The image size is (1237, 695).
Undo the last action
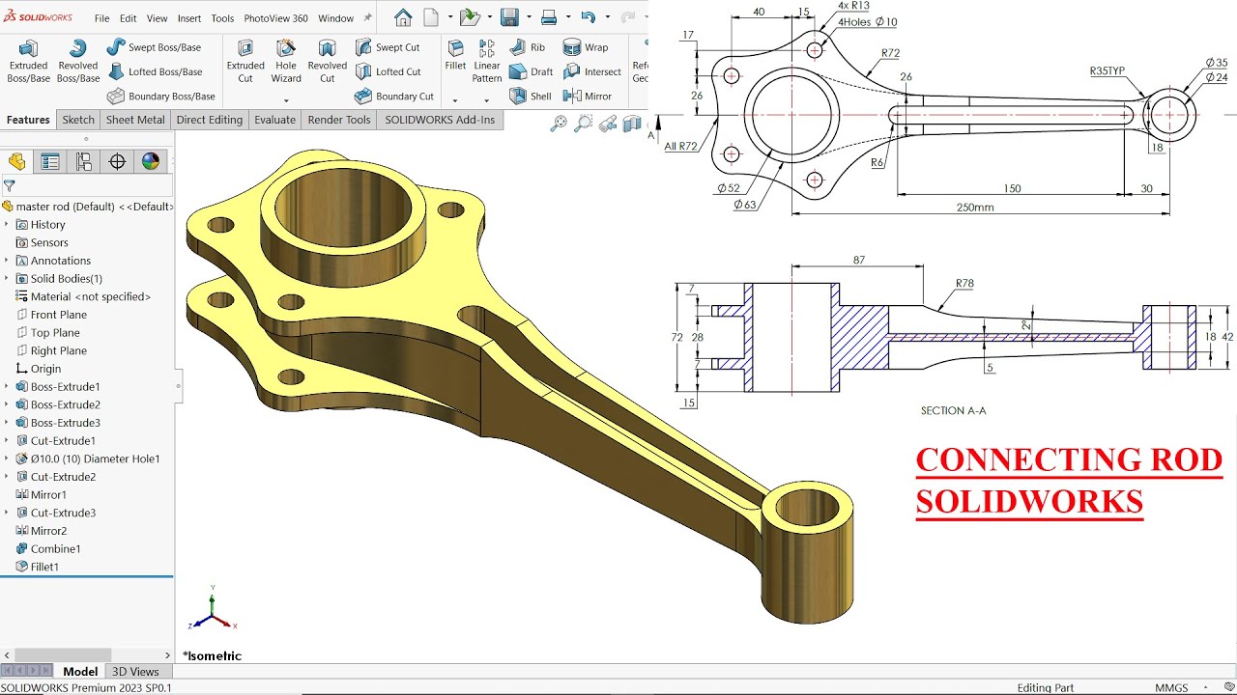pos(588,17)
